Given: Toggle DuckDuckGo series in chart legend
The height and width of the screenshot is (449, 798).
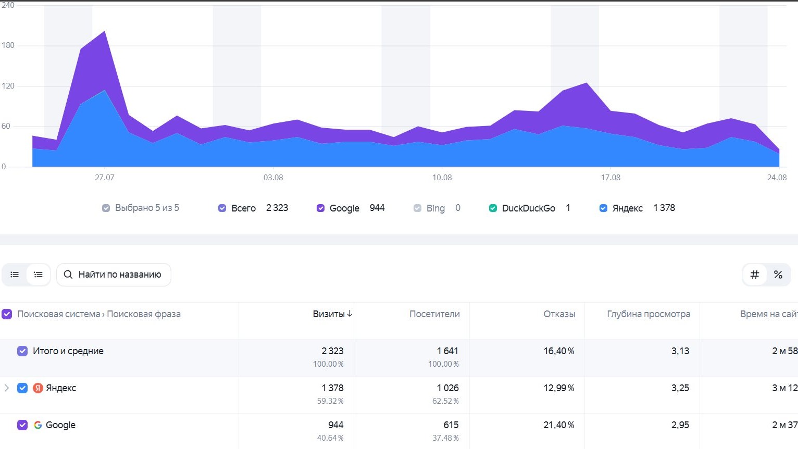Looking at the screenshot, I should point(493,208).
